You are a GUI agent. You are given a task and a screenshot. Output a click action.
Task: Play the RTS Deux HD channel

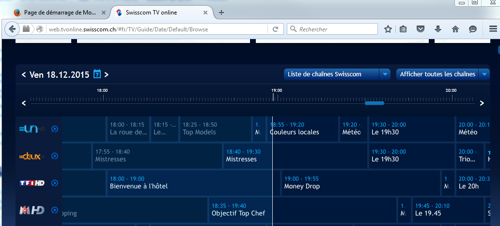click(x=55, y=156)
